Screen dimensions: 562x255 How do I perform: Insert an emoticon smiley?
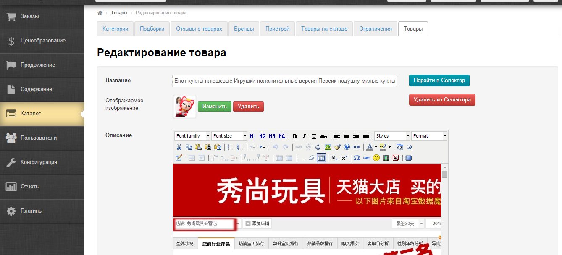(376, 158)
